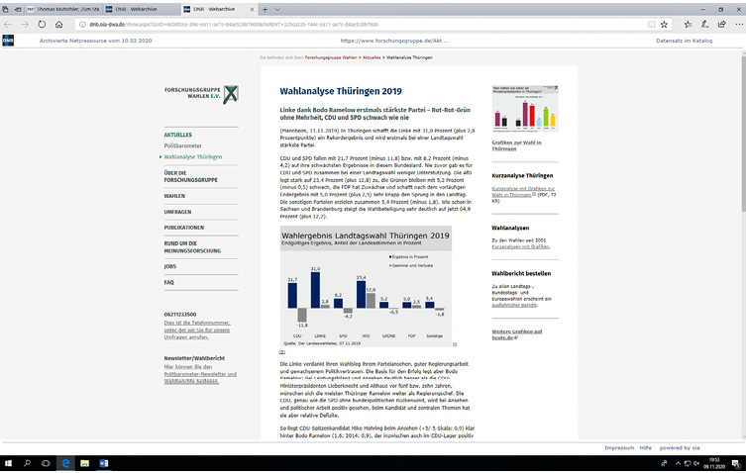This screenshot has width=746, height=473.
Task: Open Kurzanalyse mit Grafiken PDF link
Action: tap(523, 192)
